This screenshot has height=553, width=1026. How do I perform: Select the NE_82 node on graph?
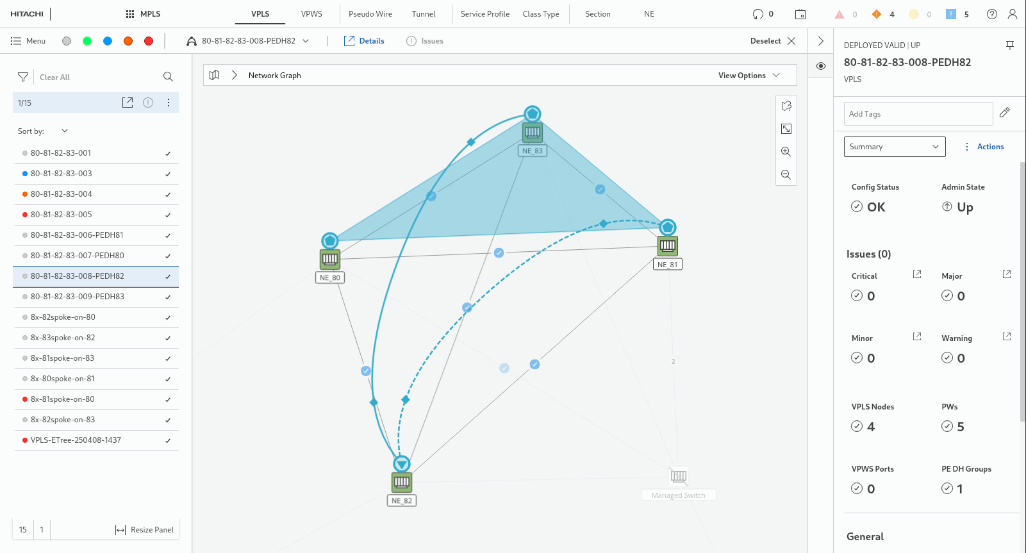pyautogui.click(x=402, y=482)
